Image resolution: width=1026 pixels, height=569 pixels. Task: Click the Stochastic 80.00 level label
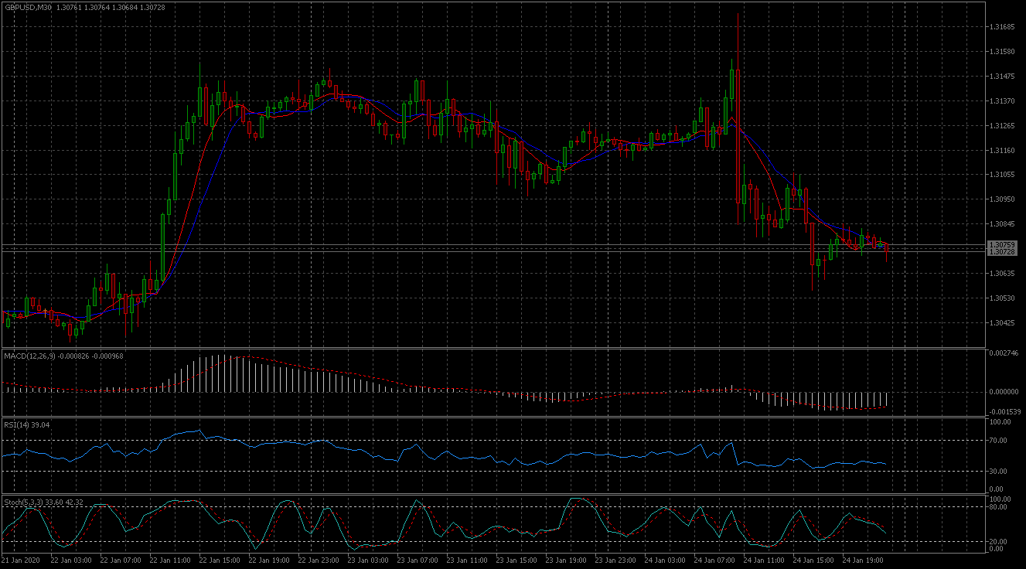998,507
